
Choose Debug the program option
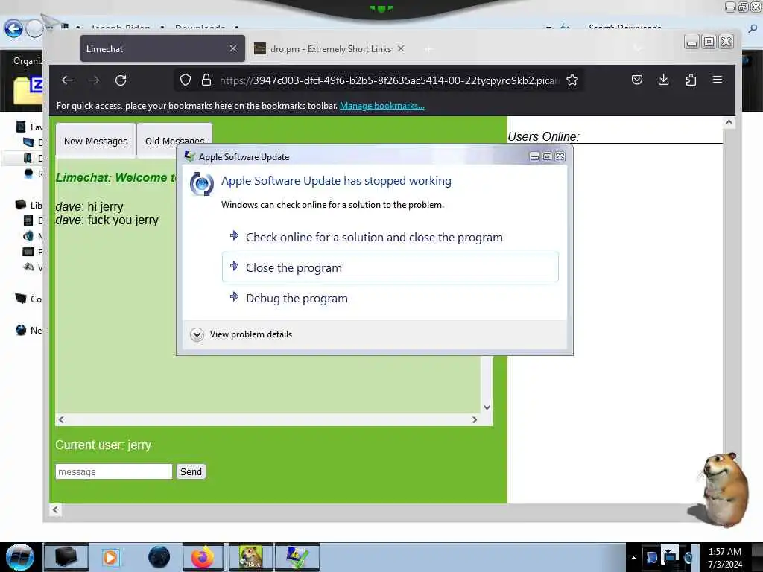pos(390,298)
